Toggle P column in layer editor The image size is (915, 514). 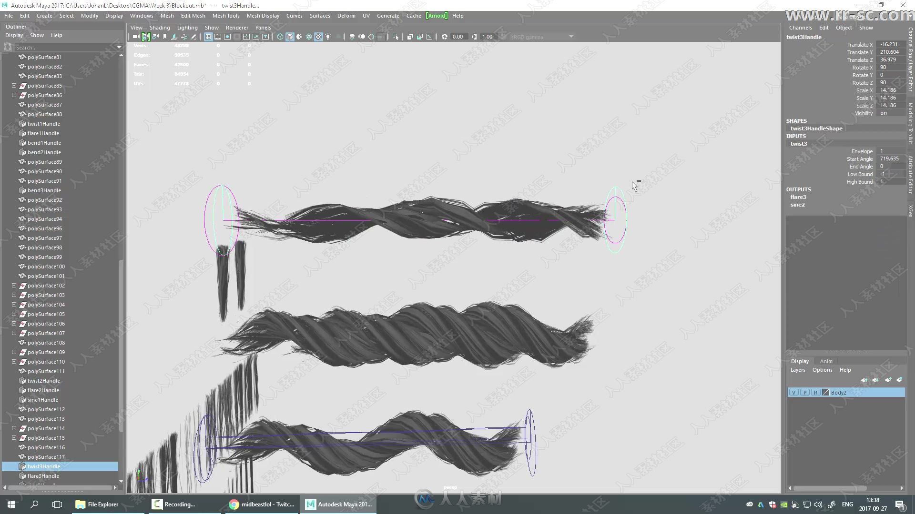(x=804, y=392)
